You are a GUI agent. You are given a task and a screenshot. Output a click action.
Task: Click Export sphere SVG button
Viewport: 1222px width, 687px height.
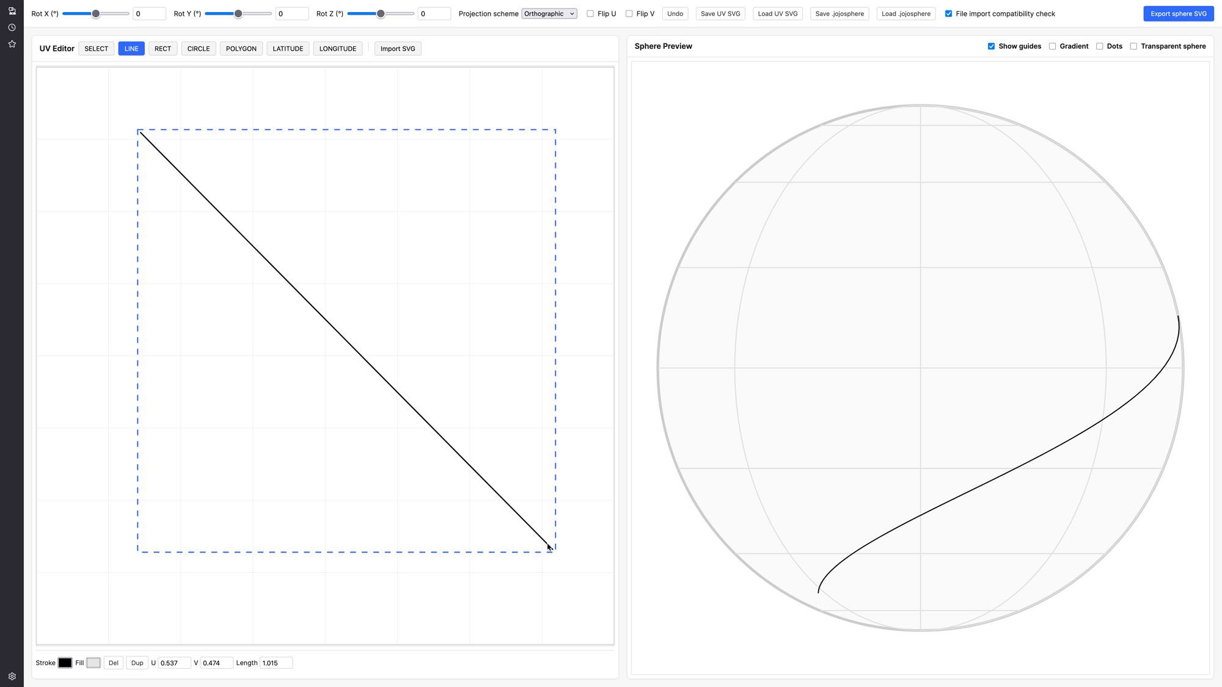point(1179,13)
